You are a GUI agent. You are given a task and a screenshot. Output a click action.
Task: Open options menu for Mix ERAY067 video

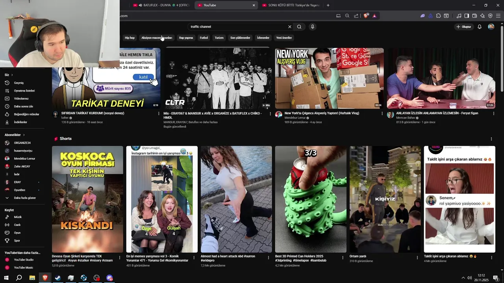pos(270,114)
